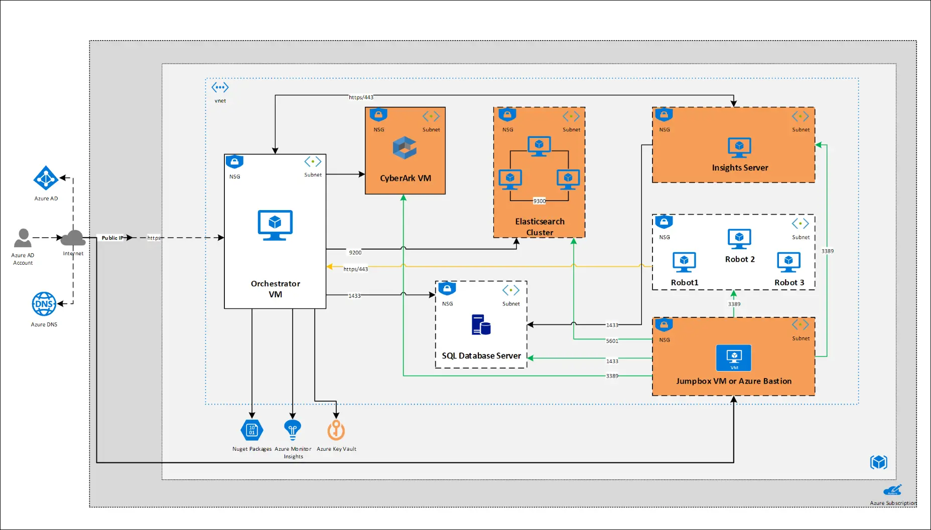Screen dimensions: 931x530
Task: Select the CyberArk logo icon
Action: 405,148
